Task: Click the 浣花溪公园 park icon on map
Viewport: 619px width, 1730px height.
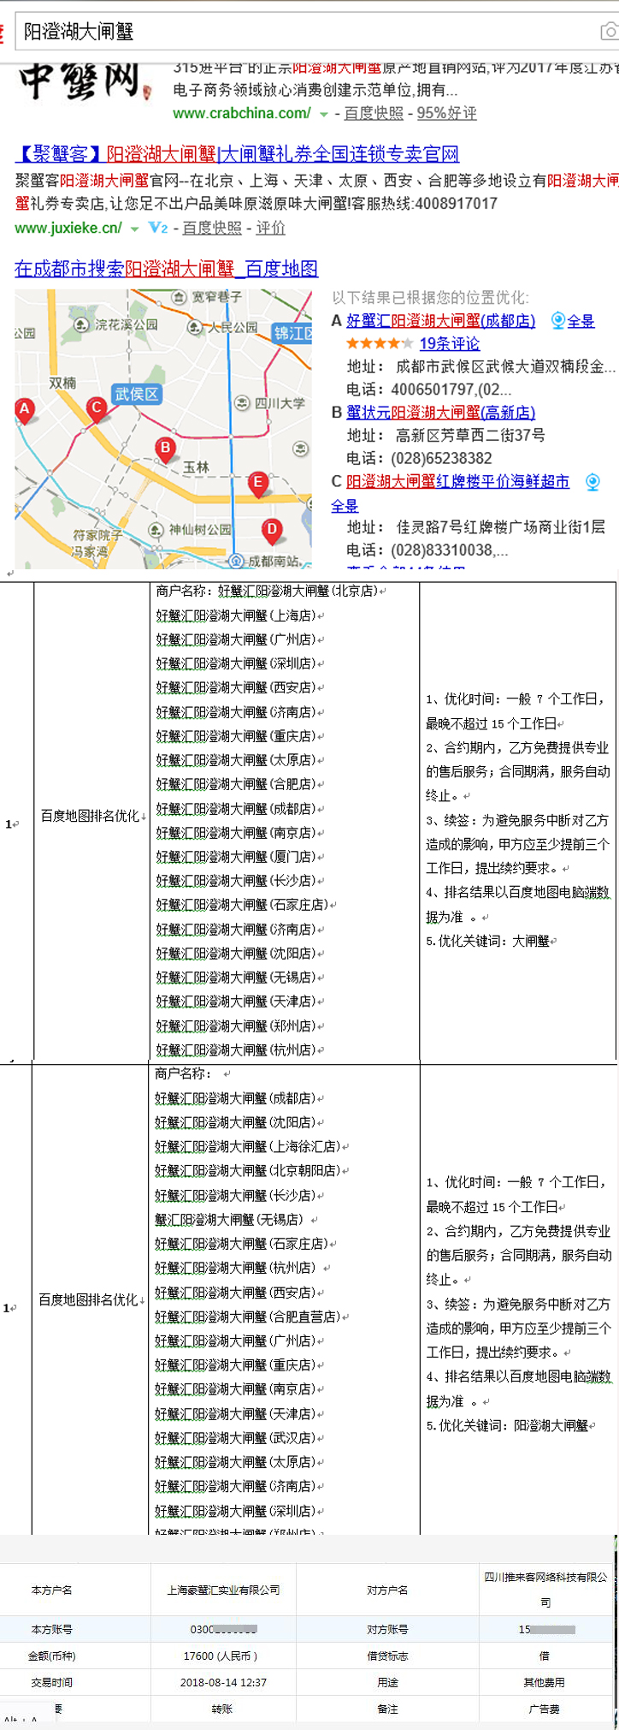Action: [x=81, y=324]
